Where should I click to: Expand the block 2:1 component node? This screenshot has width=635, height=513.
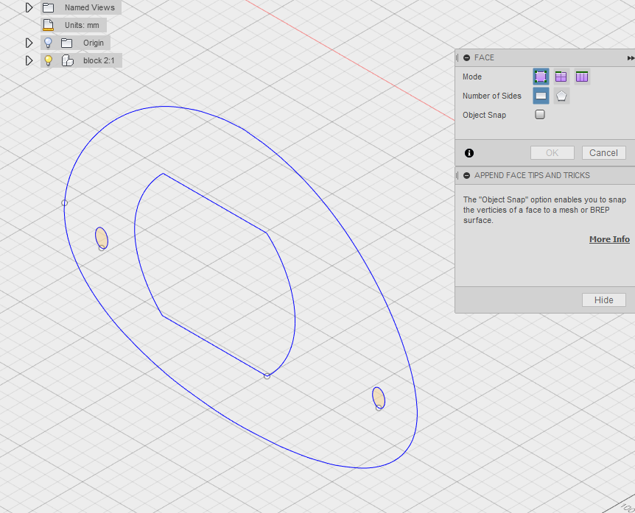point(29,60)
